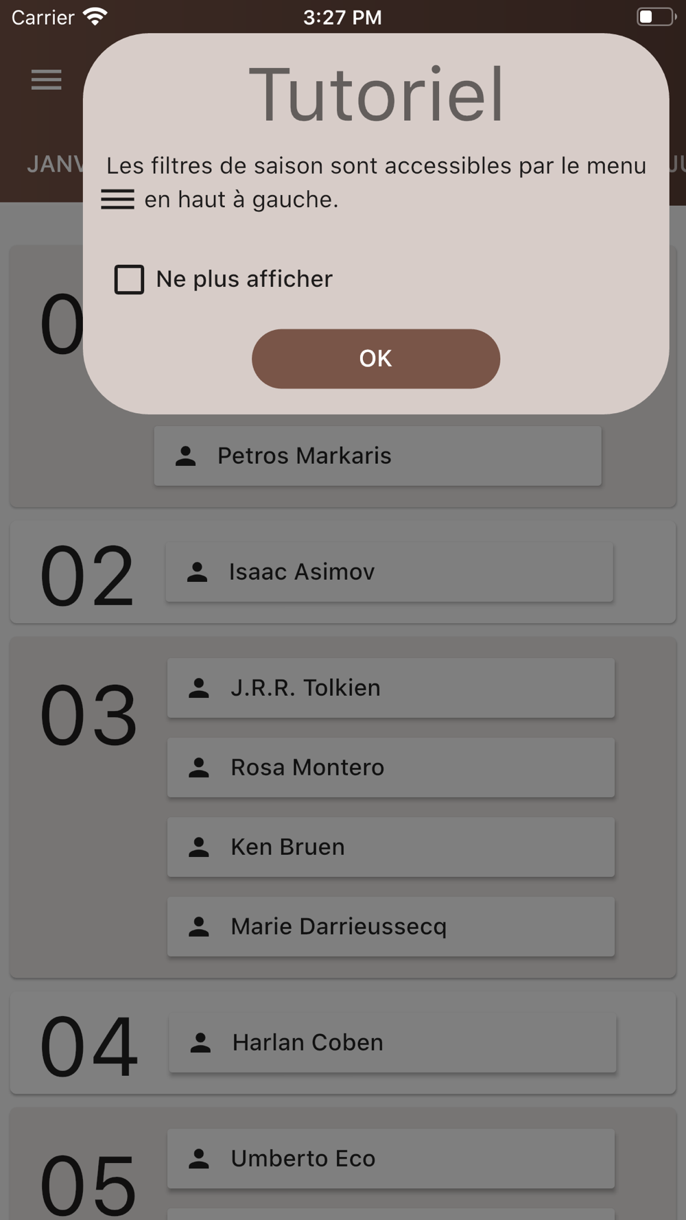Select the partially visible month tab at right edge

(678, 165)
